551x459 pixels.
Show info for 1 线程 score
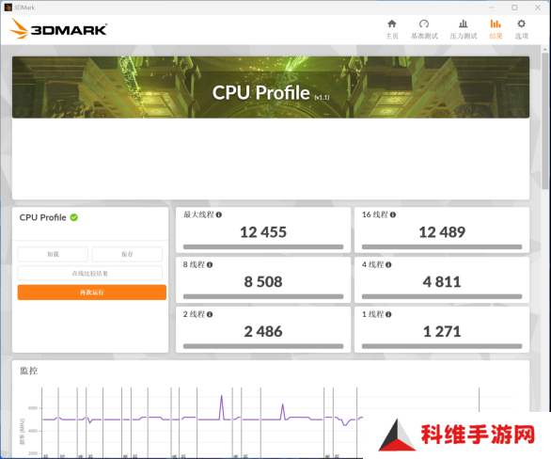tap(388, 314)
